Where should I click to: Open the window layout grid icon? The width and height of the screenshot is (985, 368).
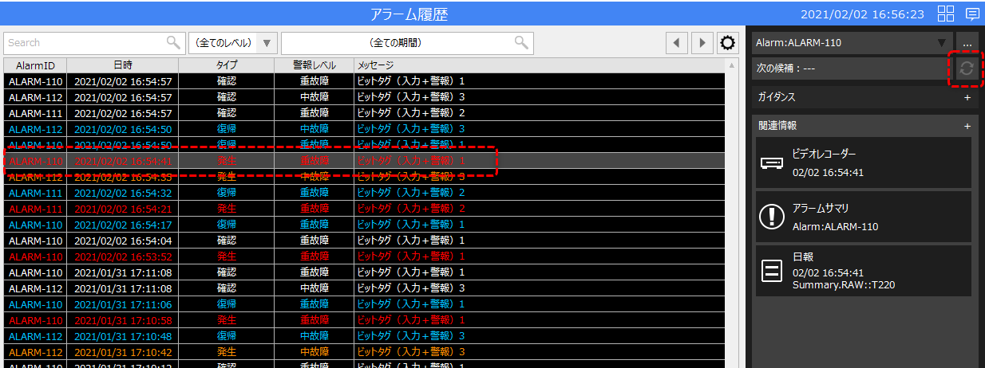pyautogui.click(x=946, y=14)
